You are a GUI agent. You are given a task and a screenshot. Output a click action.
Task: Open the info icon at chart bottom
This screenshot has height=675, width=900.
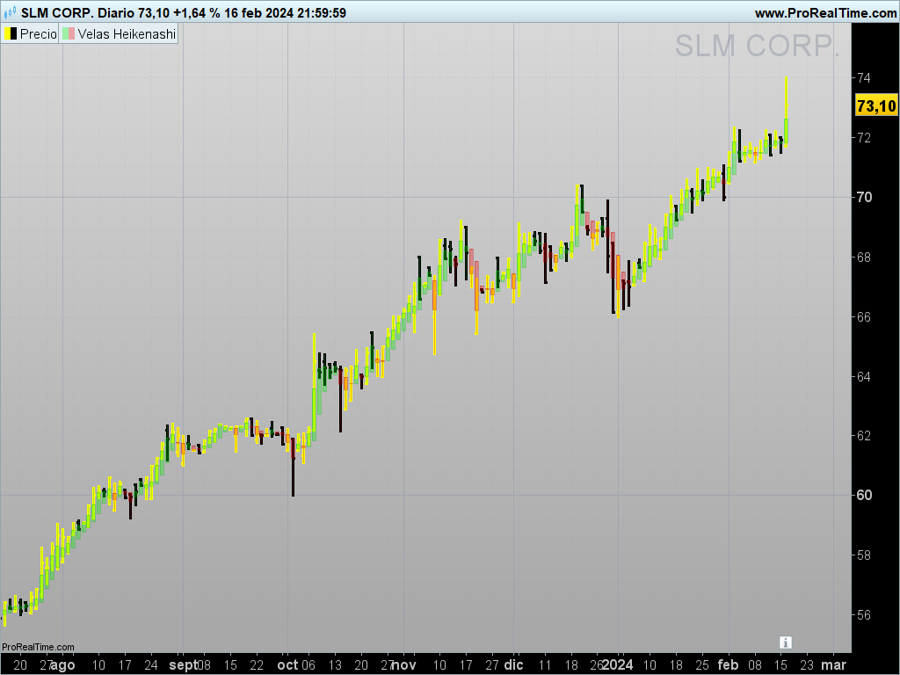(786, 642)
